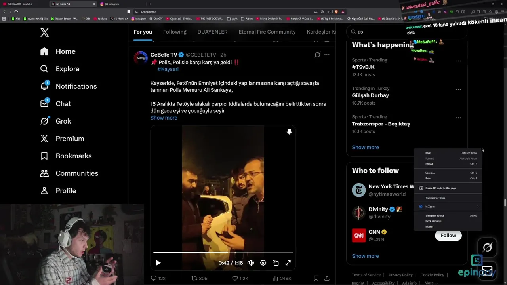View post analytics showing 249K
The height and width of the screenshot is (285, 507).
tap(282, 278)
